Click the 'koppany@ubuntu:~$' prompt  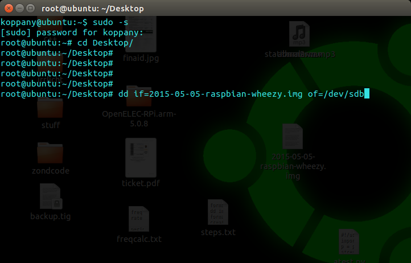click(x=44, y=22)
